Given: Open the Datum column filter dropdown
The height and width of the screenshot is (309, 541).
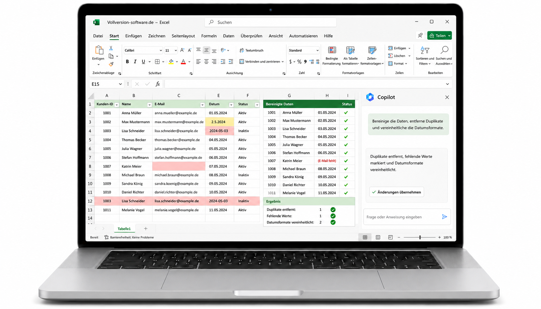Looking at the screenshot, I should click(231, 105).
